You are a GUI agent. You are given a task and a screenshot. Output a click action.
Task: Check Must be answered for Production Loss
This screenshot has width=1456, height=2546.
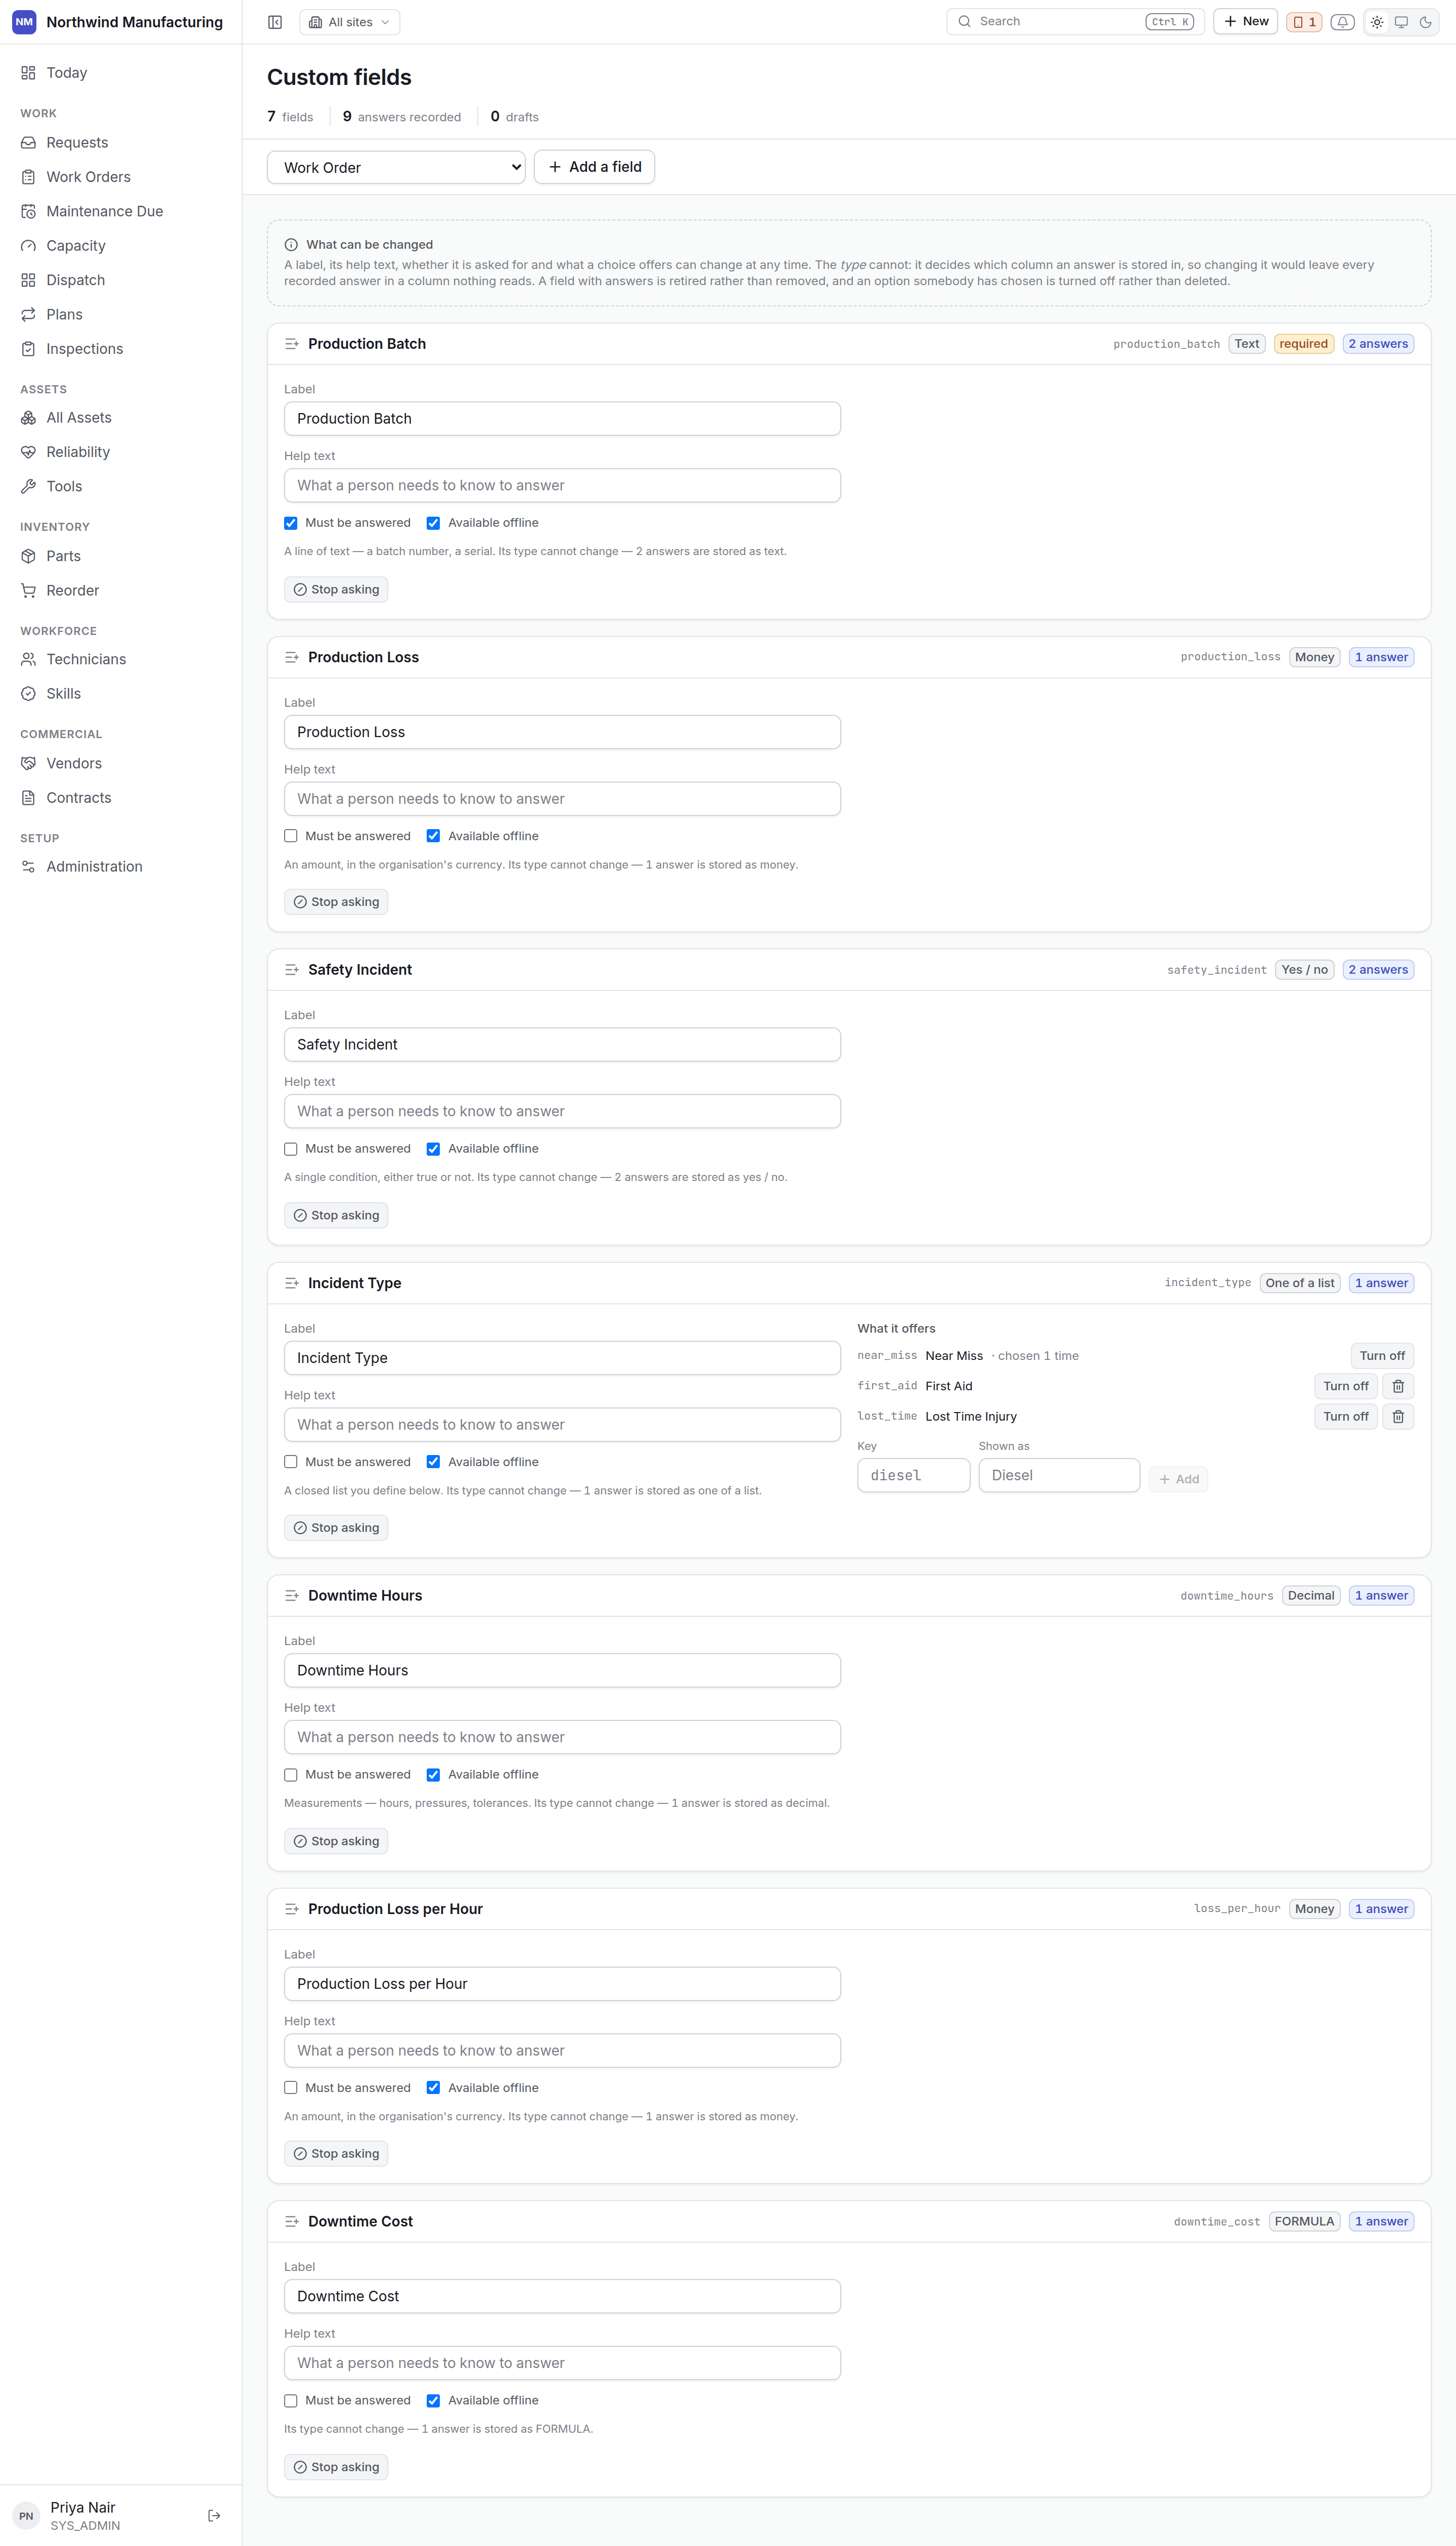pos(291,836)
